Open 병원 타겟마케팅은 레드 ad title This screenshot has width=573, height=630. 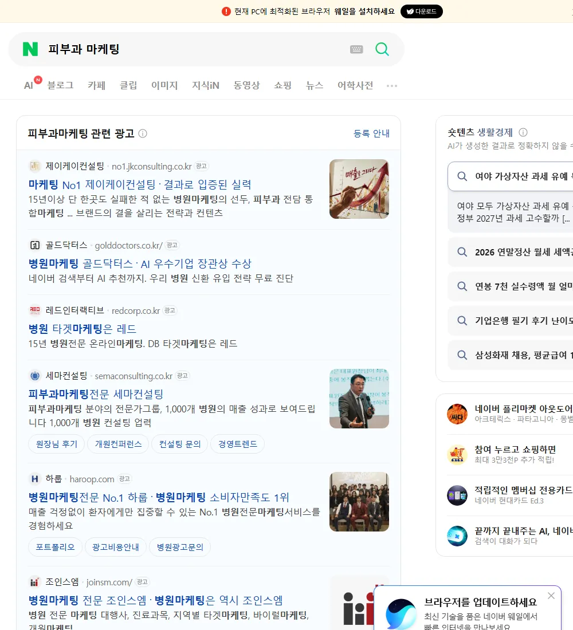[83, 329]
